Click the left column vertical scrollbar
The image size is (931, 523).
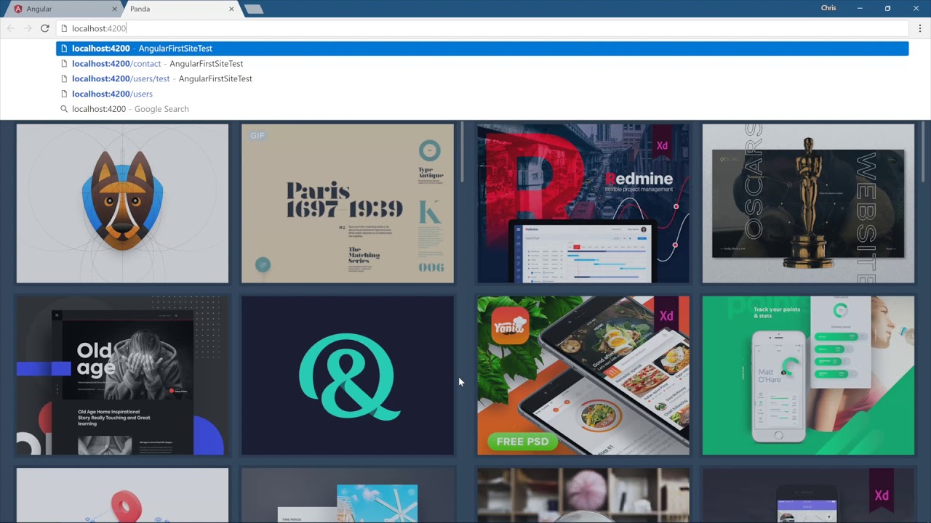point(462,152)
